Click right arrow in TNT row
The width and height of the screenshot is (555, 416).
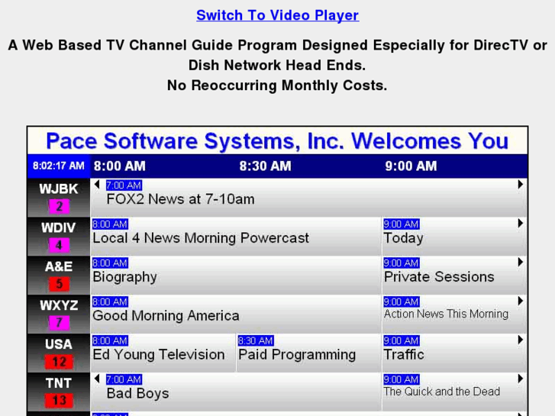[x=521, y=379]
